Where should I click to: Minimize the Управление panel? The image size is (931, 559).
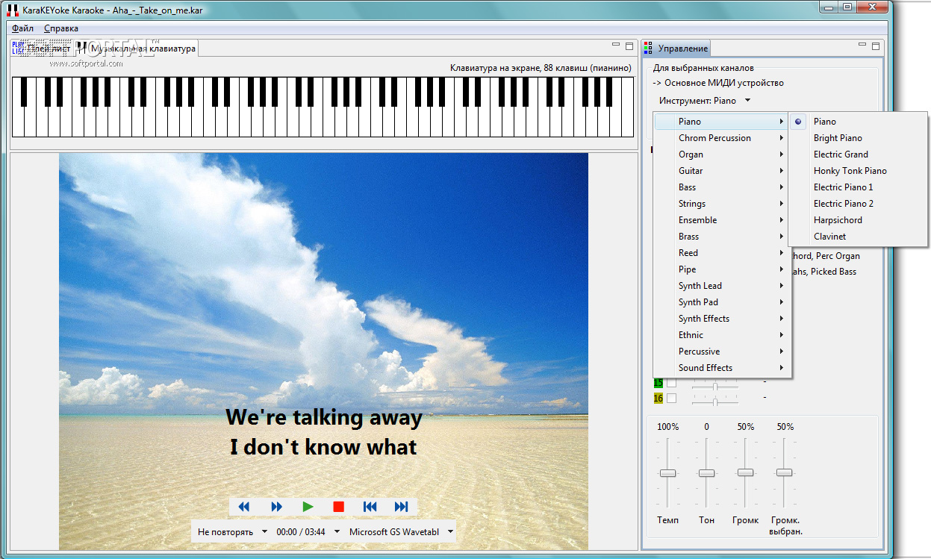click(x=862, y=46)
